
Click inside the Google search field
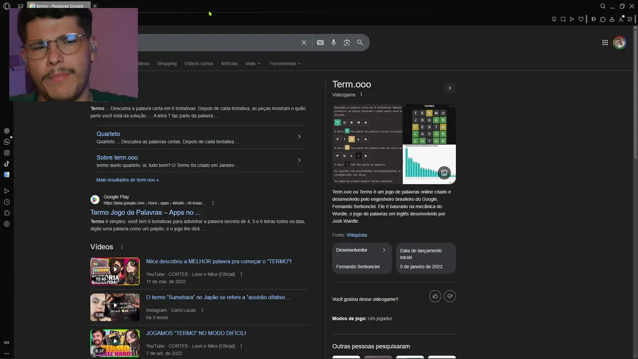[x=218, y=42]
